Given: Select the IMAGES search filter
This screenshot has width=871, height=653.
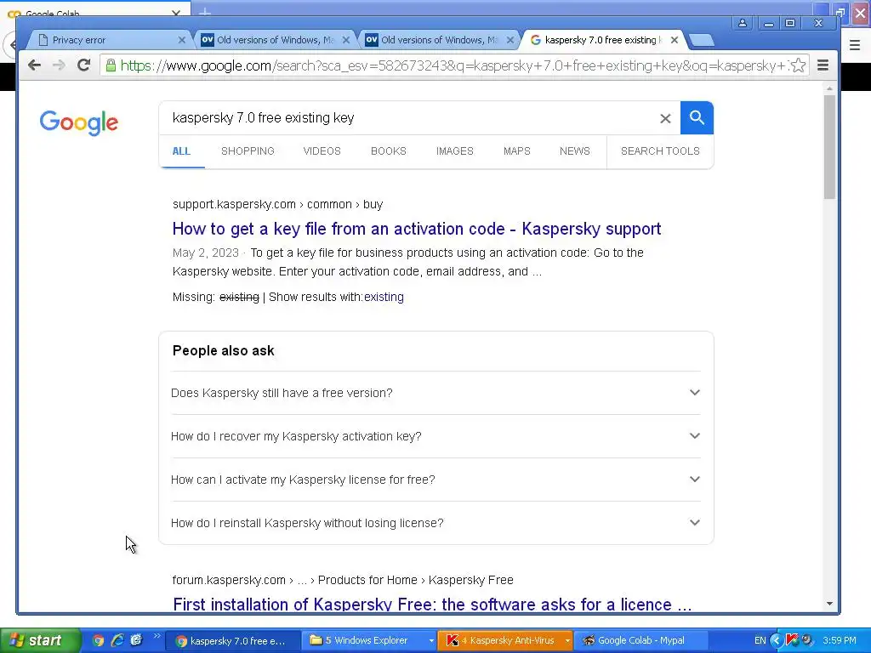Looking at the screenshot, I should [x=454, y=151].
